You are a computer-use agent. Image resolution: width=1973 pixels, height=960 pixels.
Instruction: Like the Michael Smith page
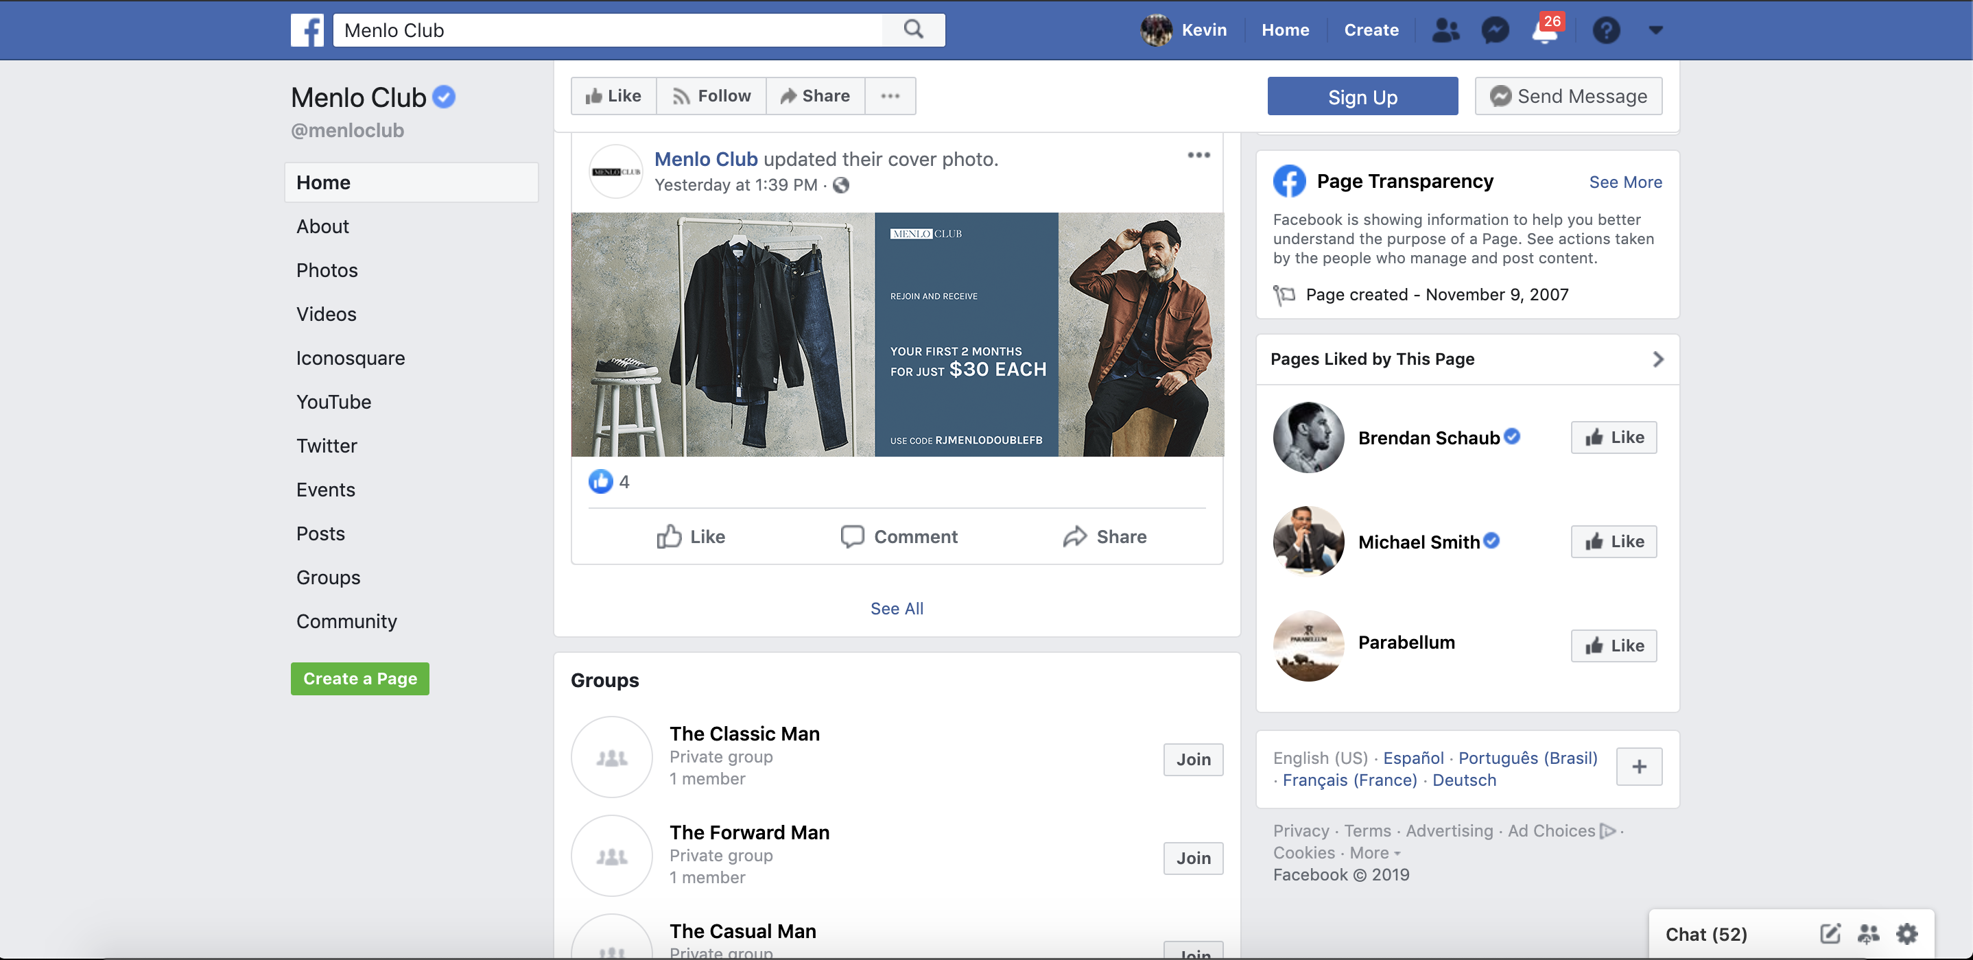(x=1614, y=541)
